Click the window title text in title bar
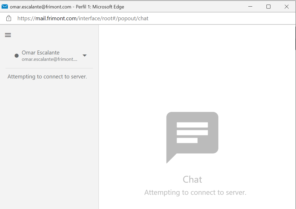The width and height of the screenshot is (296, 209). point(67,7)
